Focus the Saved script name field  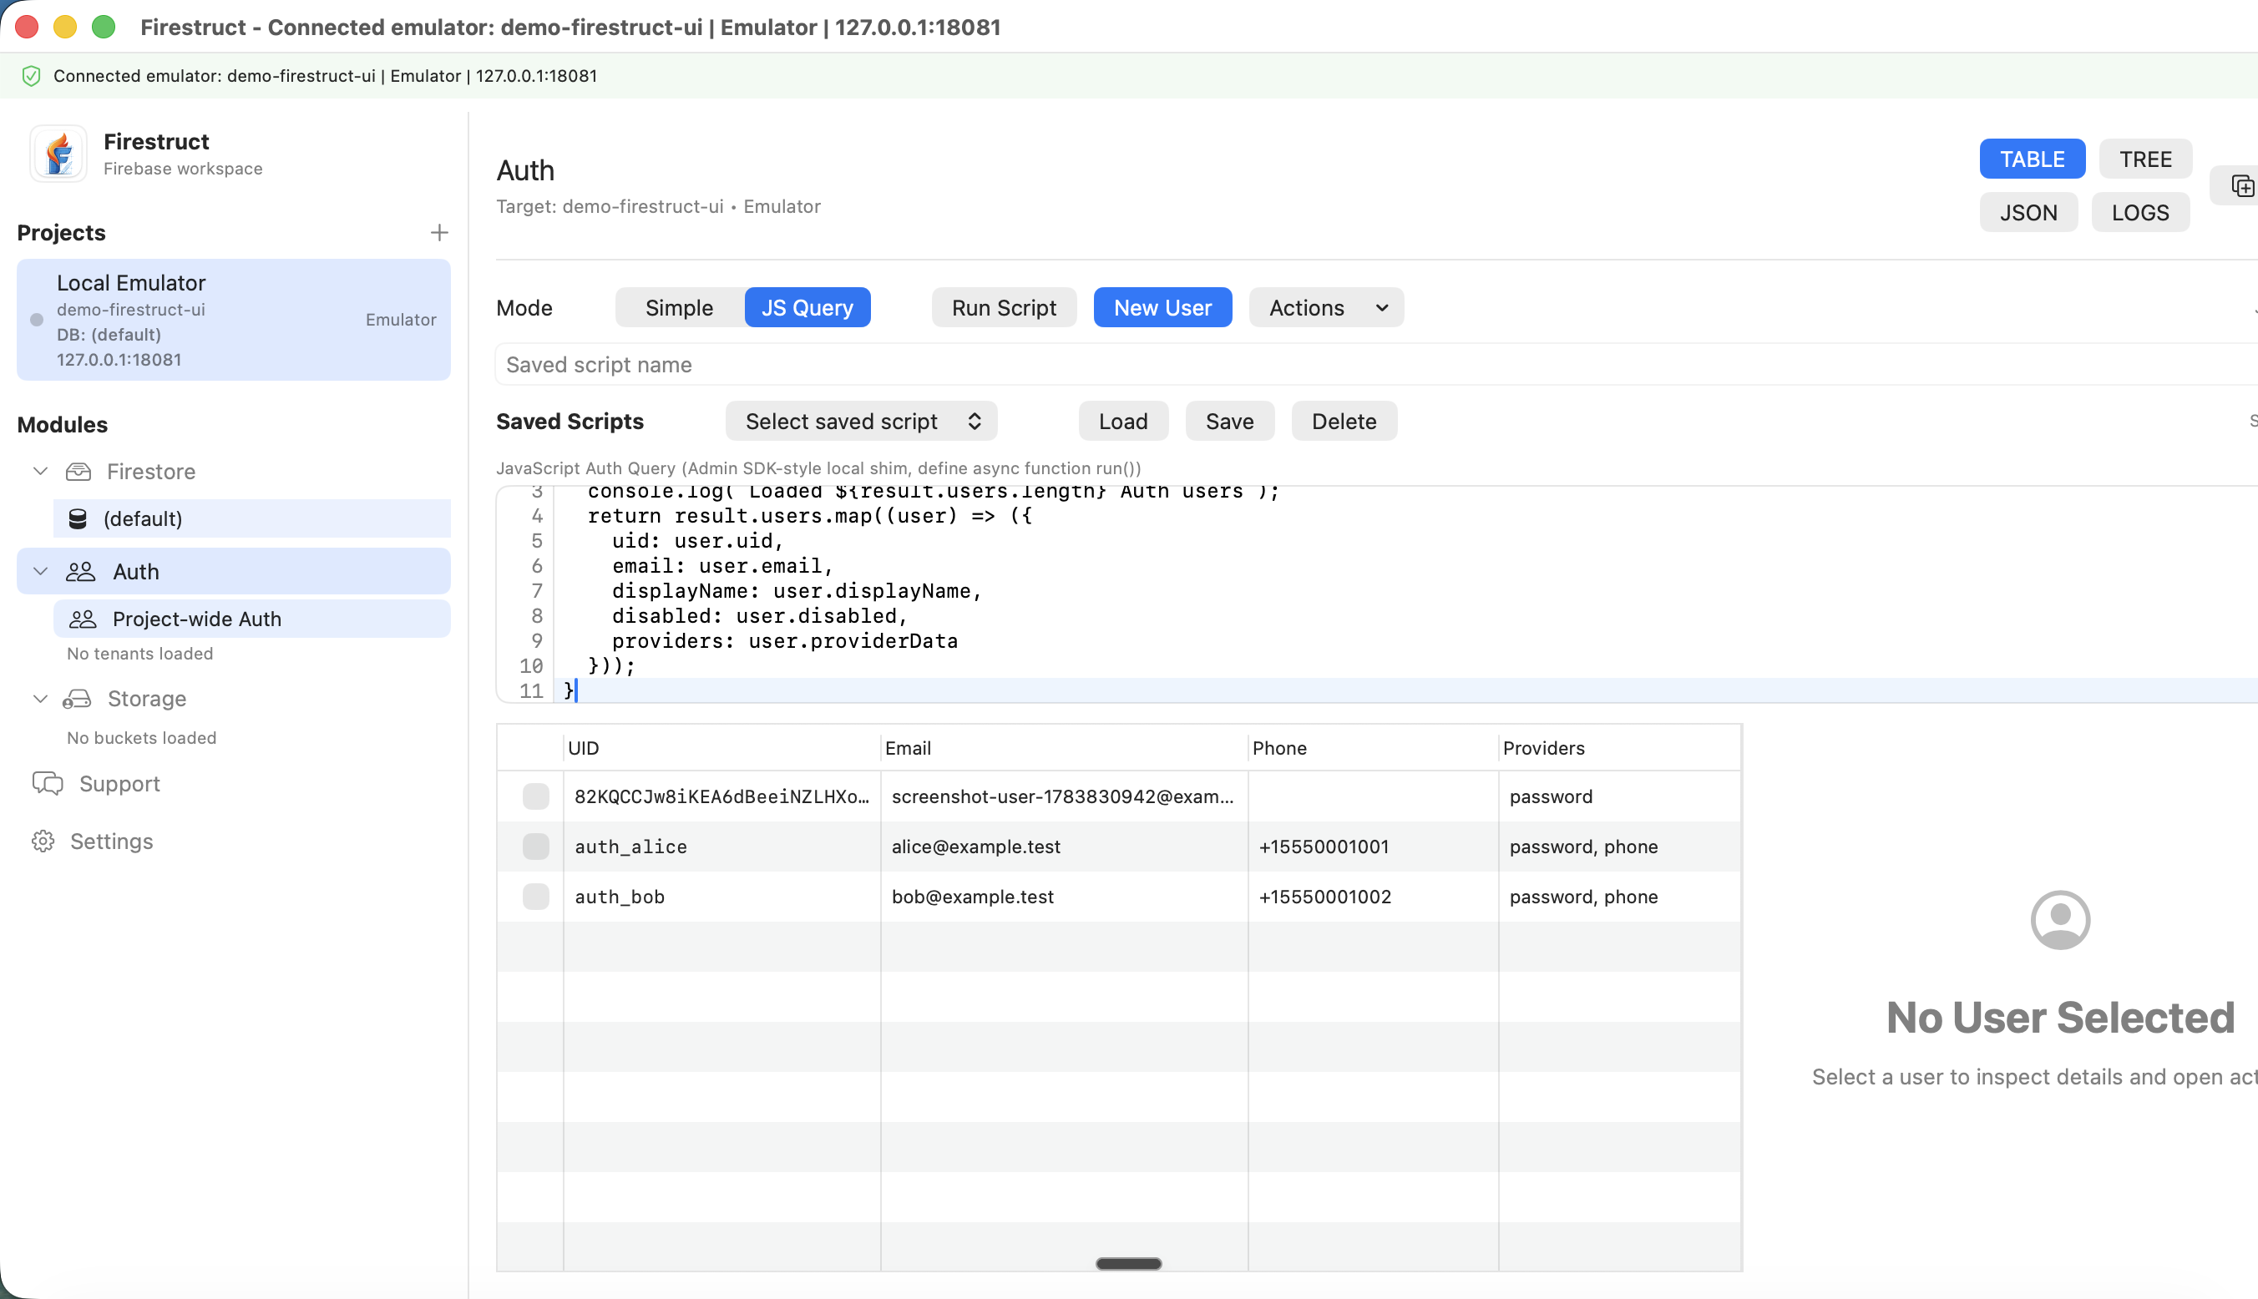[x=1375, y=365]
